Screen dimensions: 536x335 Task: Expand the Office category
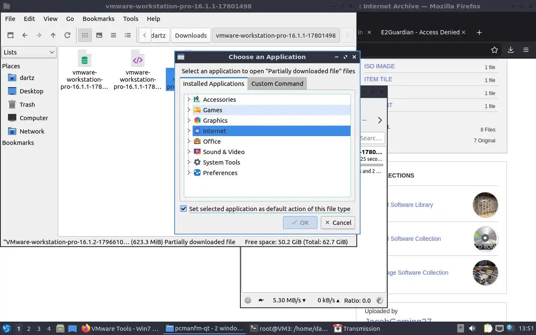tap(189, 141)
